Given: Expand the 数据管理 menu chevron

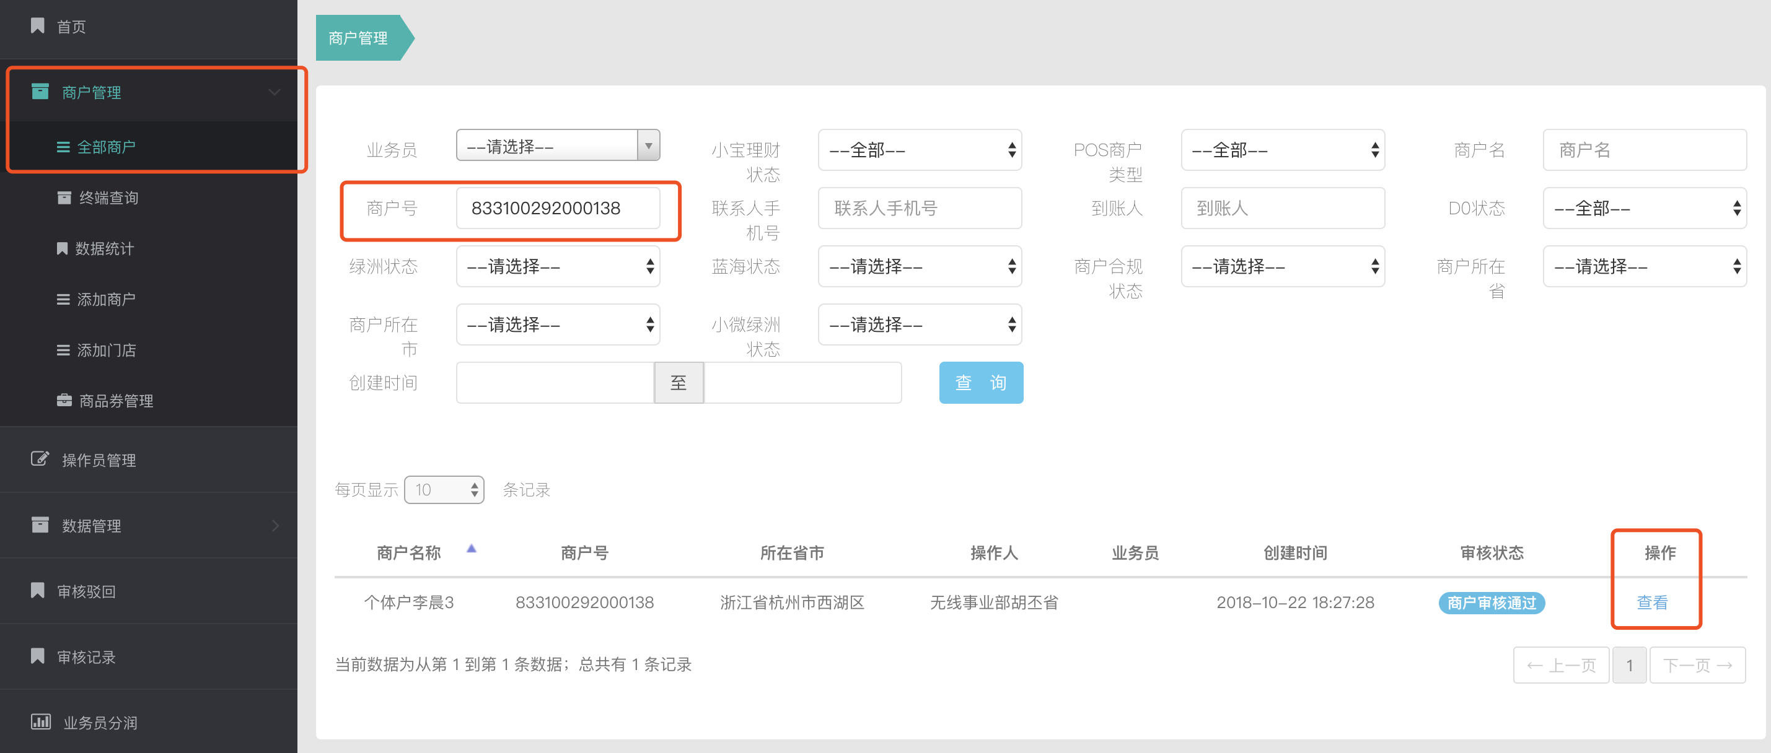Looking at the screenshot, I should (x=276, y=526).
